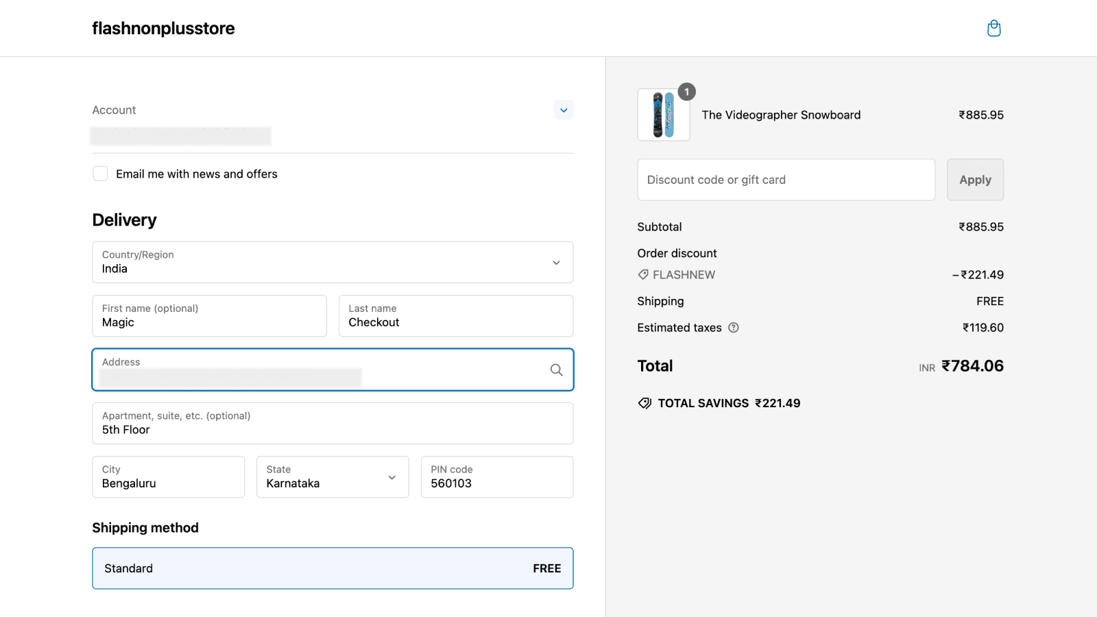1097x617 pixels.
Task: Click the Last name field
Action: coord(455,316)
